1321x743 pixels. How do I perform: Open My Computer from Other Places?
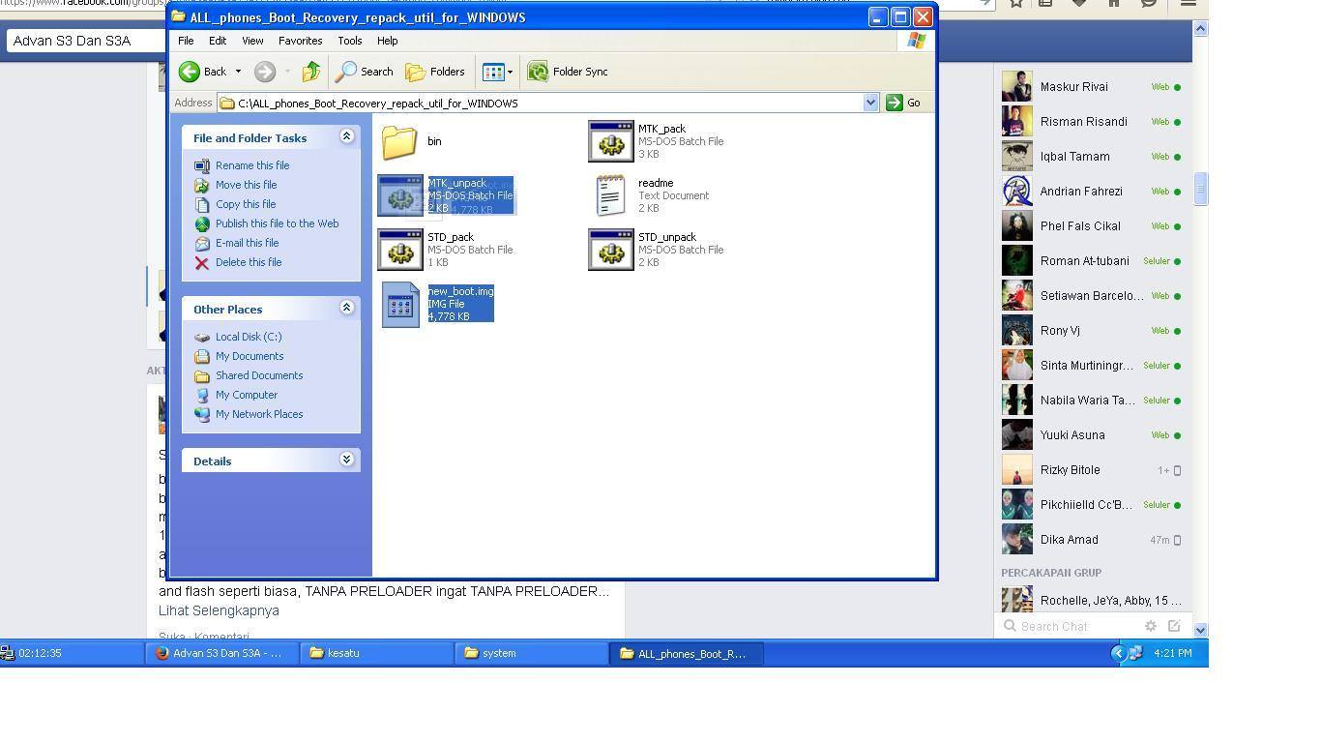coord(247,395)
